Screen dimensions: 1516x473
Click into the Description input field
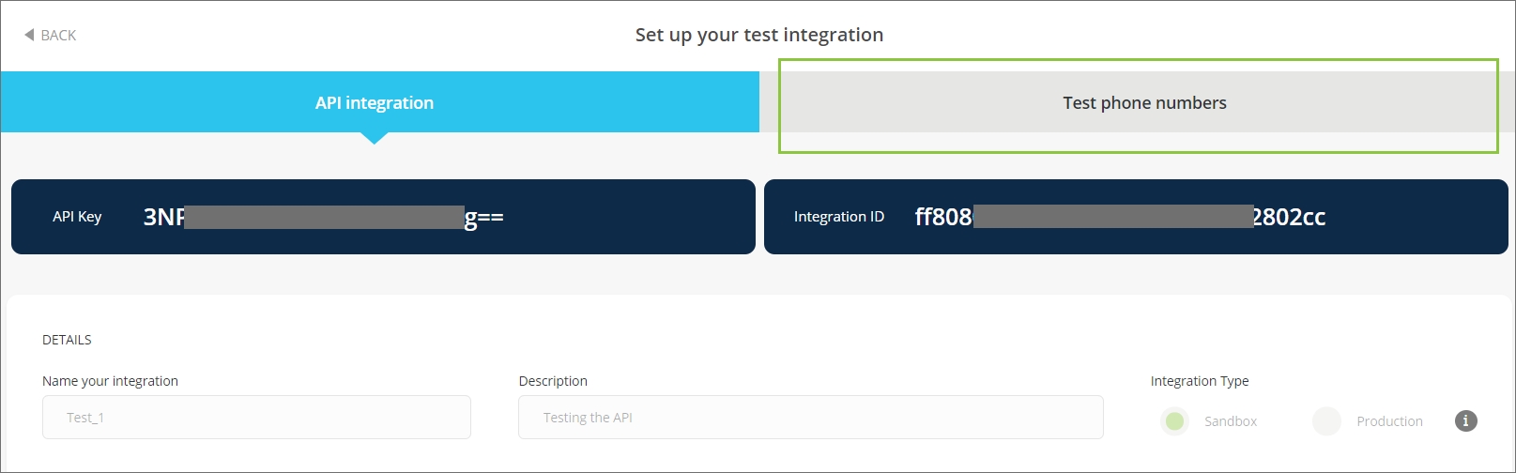click(810, 418)
